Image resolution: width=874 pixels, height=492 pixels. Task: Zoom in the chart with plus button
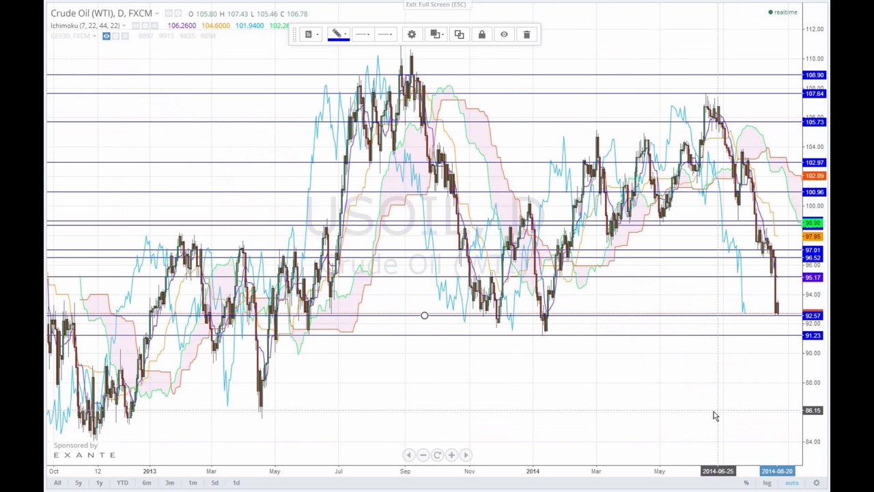click(x=451, y=455)
